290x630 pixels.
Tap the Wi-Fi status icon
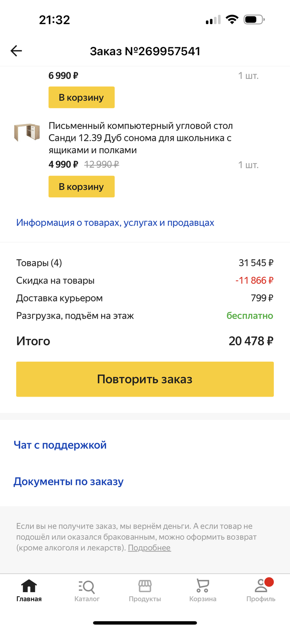(x=232, y=20)
